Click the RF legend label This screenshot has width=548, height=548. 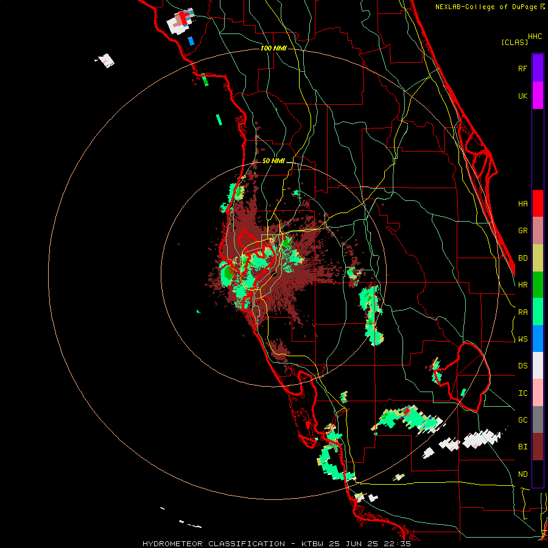(522, 68)
